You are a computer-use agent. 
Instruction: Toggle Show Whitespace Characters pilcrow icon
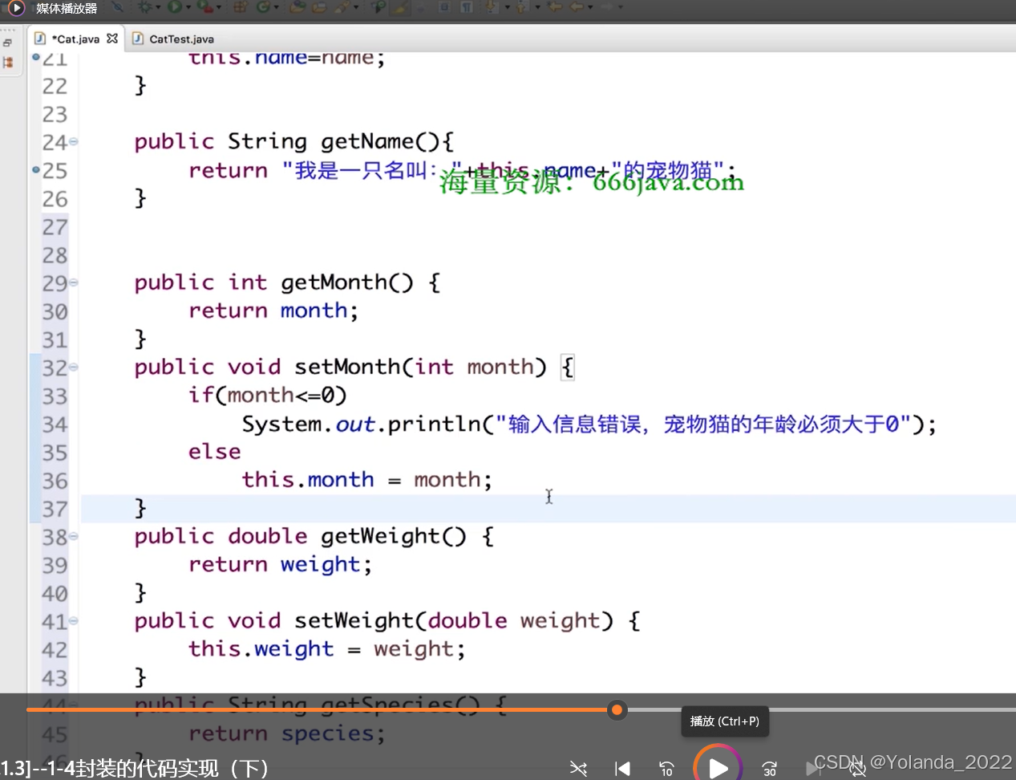point(467,7)
